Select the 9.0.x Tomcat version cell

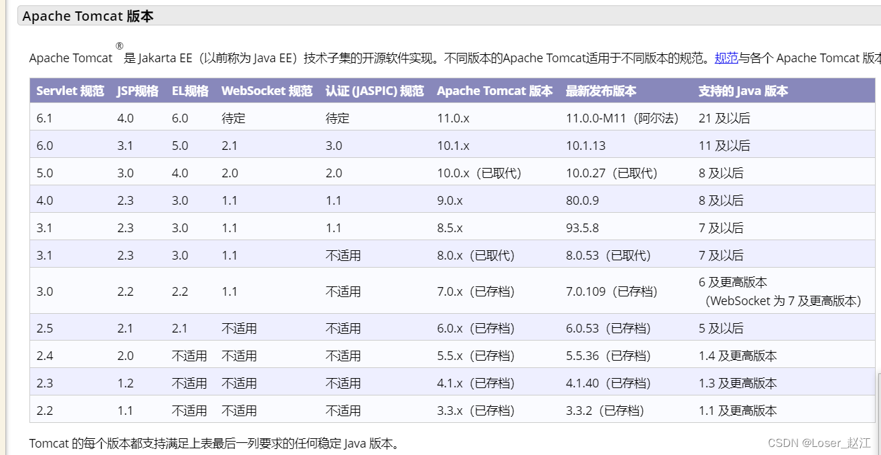[x=450, y=201]
